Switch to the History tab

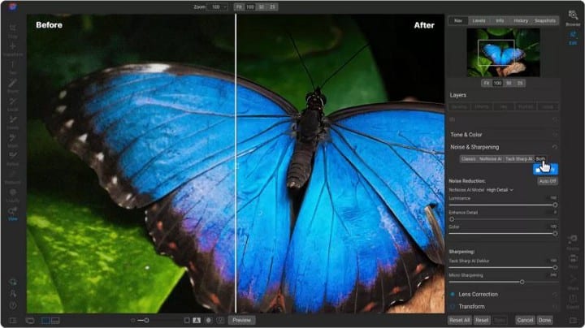(521, 21)
